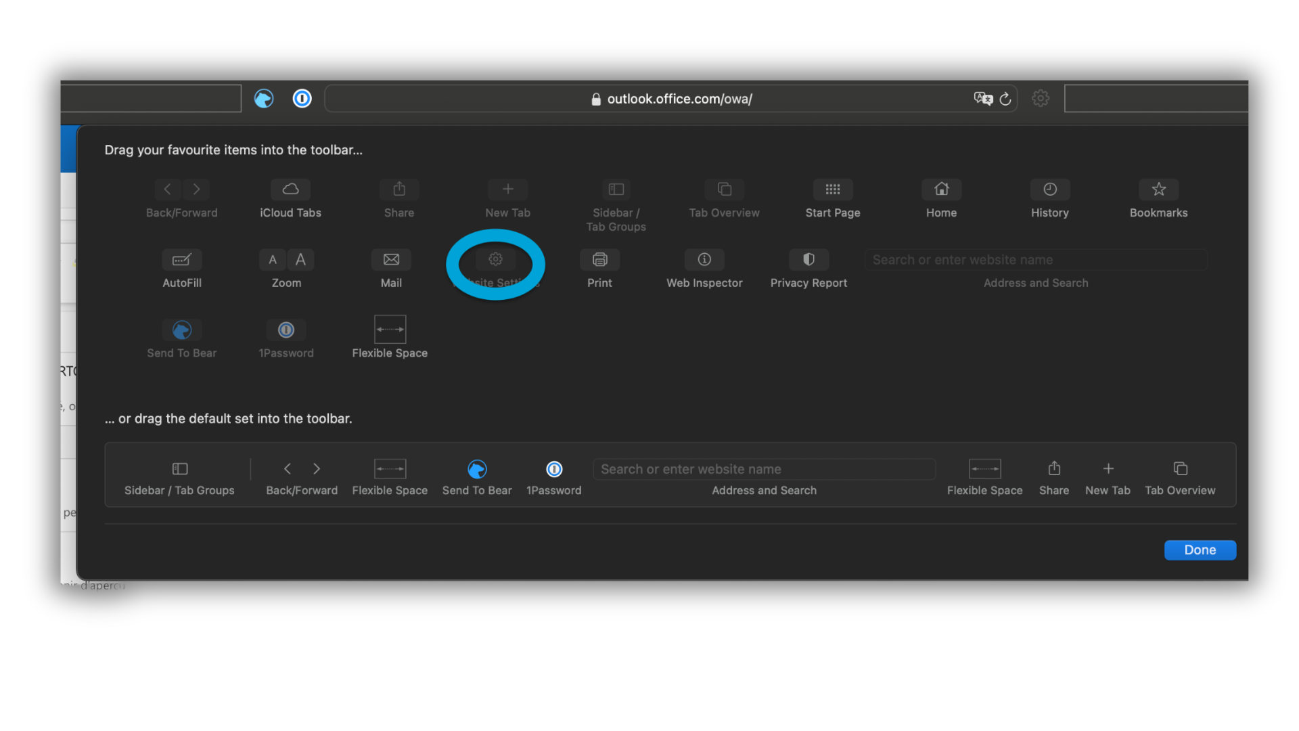Click the smaller A Zoom button
The width and height of the screenshot is (1299, 731).
pos(273,260)
